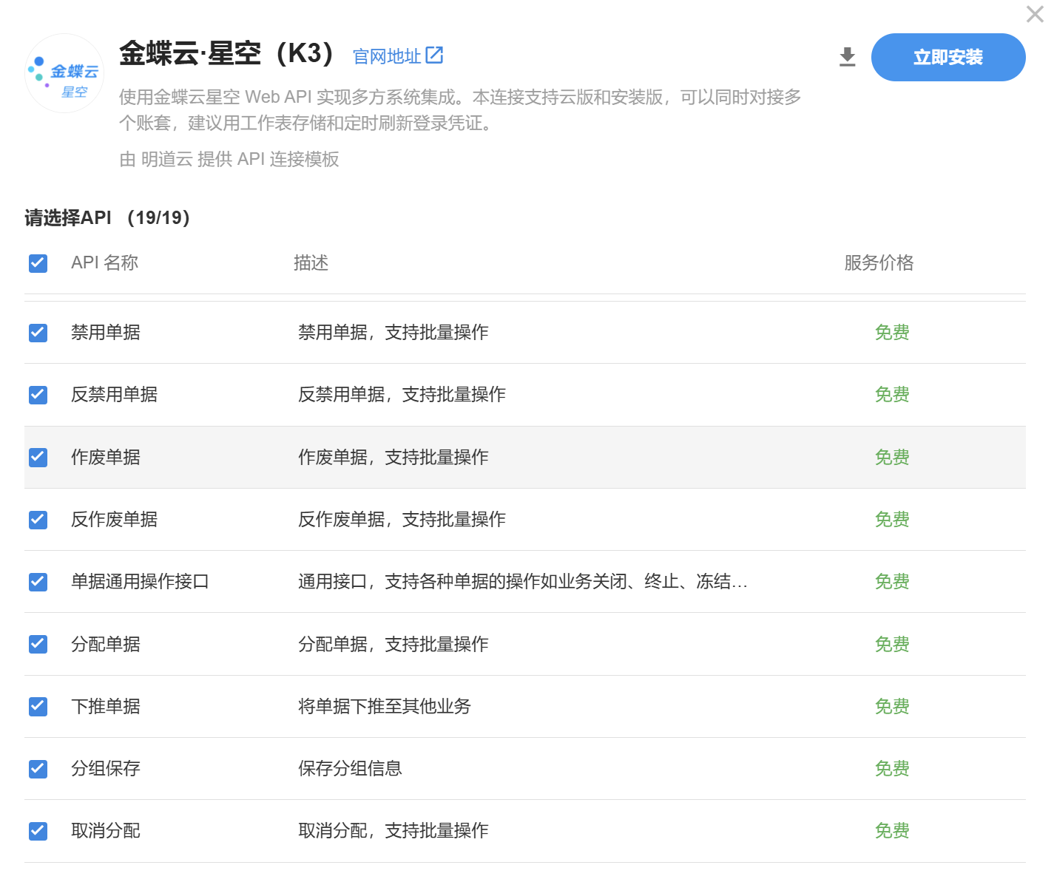1054x882 pixels.
Task: Click the API 名称 column header
Action: coord(104,263)
